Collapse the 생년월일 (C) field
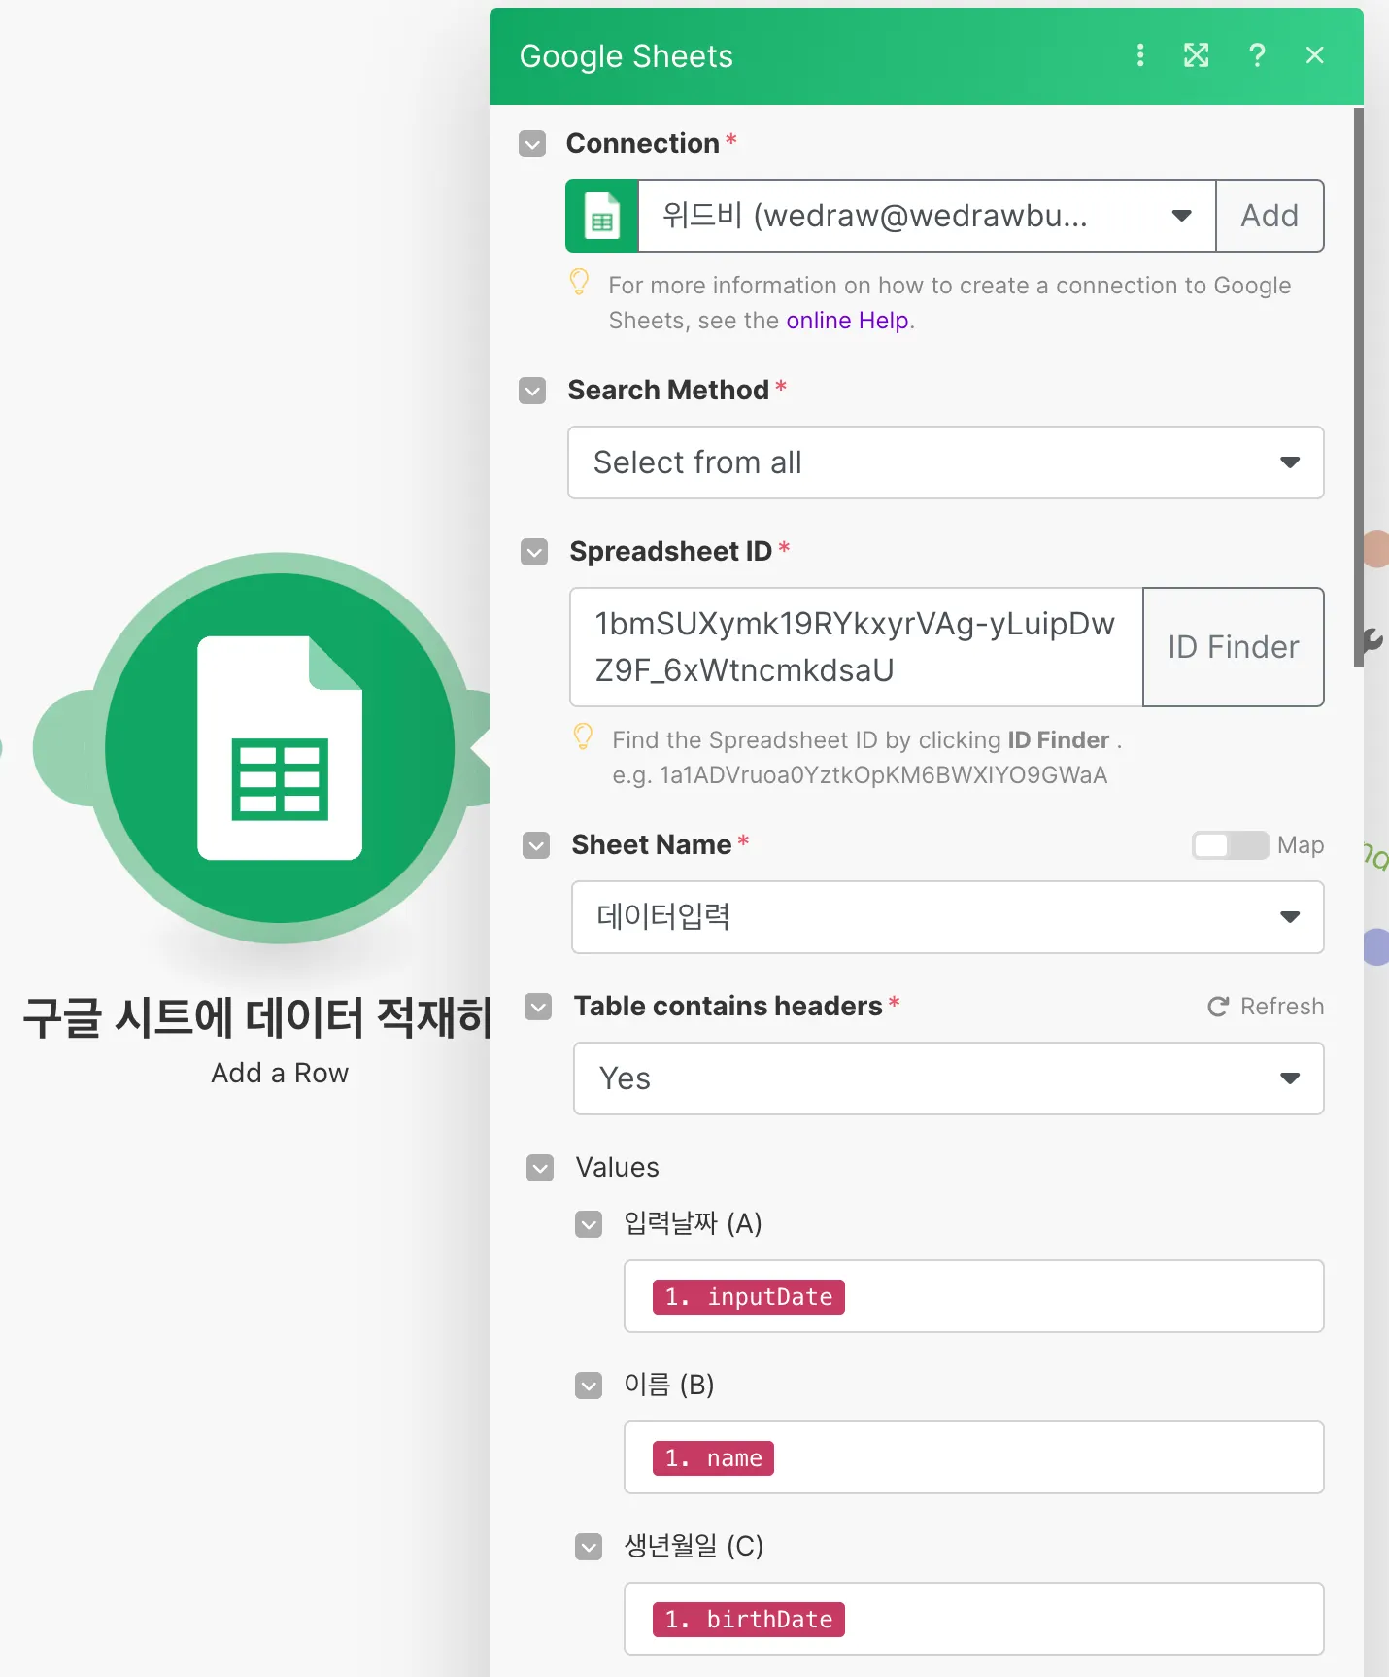 click(x=589, y=1547)
